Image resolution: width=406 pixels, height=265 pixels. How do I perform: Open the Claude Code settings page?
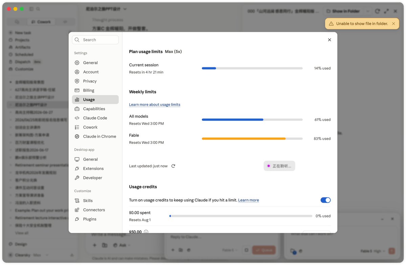95,118
